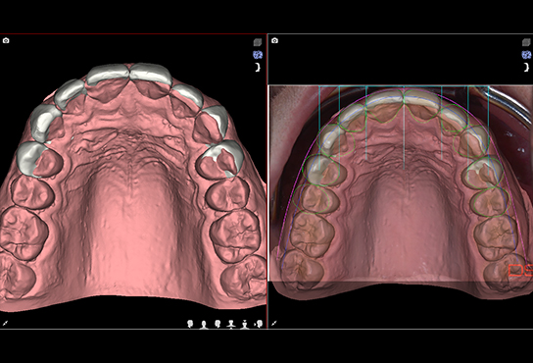
Task: Select the gray cube render icon in left view
Action: 258,42
